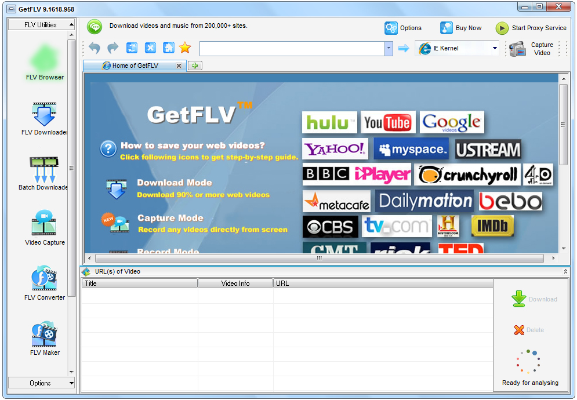577x400 pixels.
Task: Open the Batch Downloader tool
Action: pyautogui.click(x=44, y=174)
